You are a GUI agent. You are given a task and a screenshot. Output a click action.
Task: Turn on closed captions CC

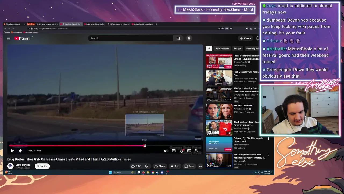(174, 151)
